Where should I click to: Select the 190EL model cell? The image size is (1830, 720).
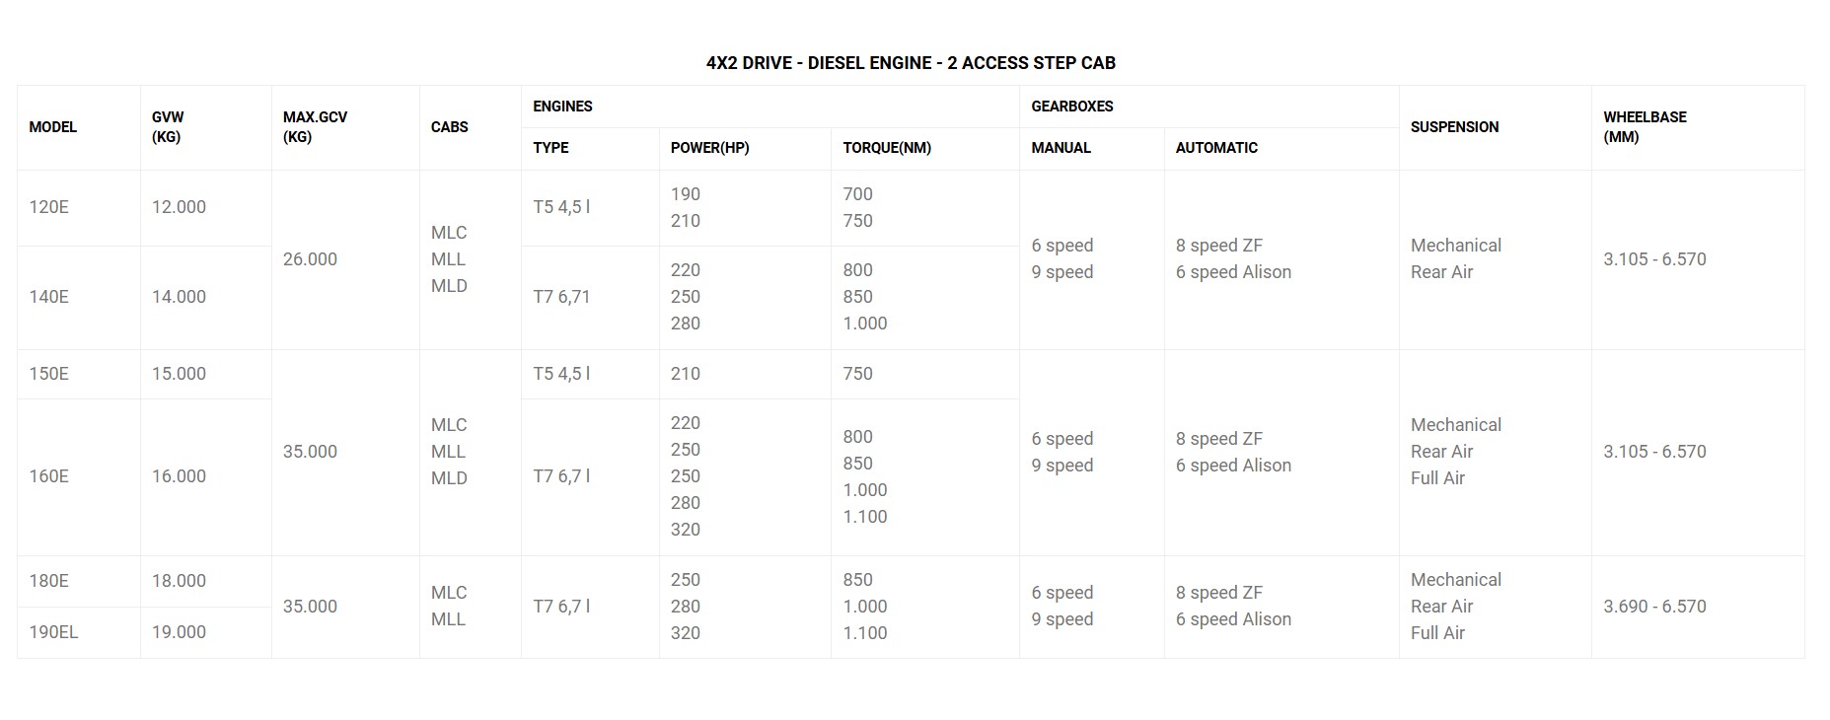coord(53,632)
